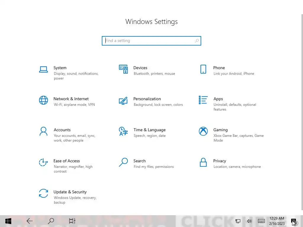Open the Privacy padlock icon
Screen dimensions: 303x227
click(x=203, y=162)
